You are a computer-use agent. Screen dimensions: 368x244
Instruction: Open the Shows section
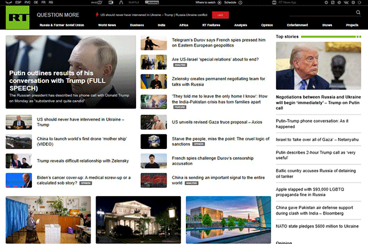pyautogui.click(x=327, y=25)
